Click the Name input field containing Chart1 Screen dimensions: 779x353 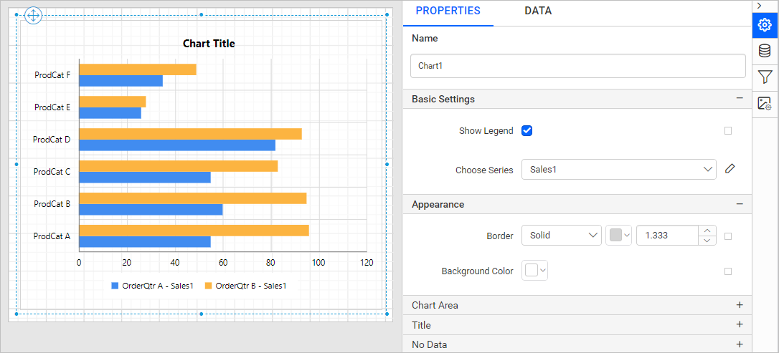click(577, 65)
